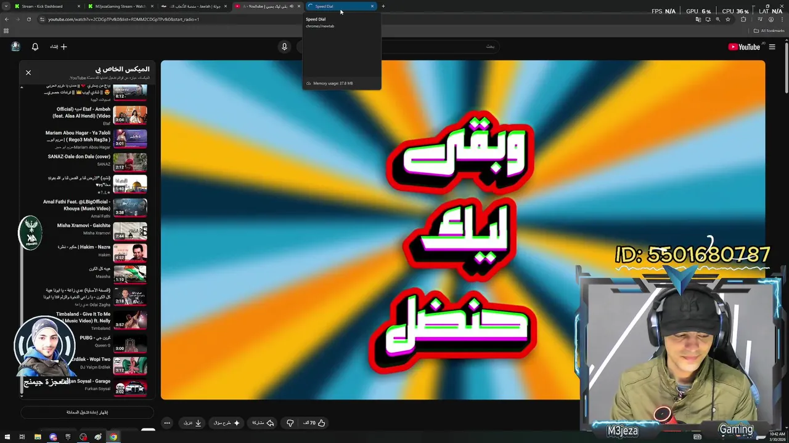Close the mix playlist panel
The height and width of the screenshot is (443, 789).
[28, 73]
